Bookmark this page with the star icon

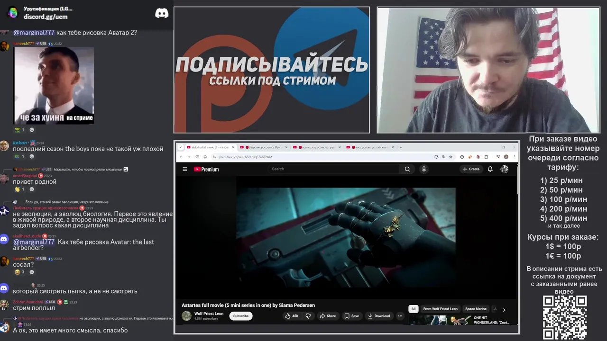tap(451, 157)
